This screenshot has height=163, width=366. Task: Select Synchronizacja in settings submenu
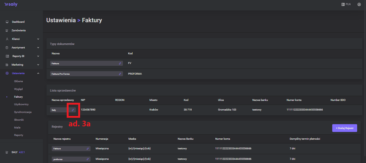coord(23,112)
